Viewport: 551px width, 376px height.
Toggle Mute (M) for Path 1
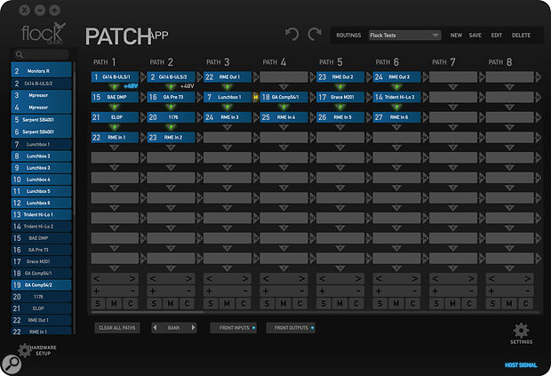(x=115, y=304)
